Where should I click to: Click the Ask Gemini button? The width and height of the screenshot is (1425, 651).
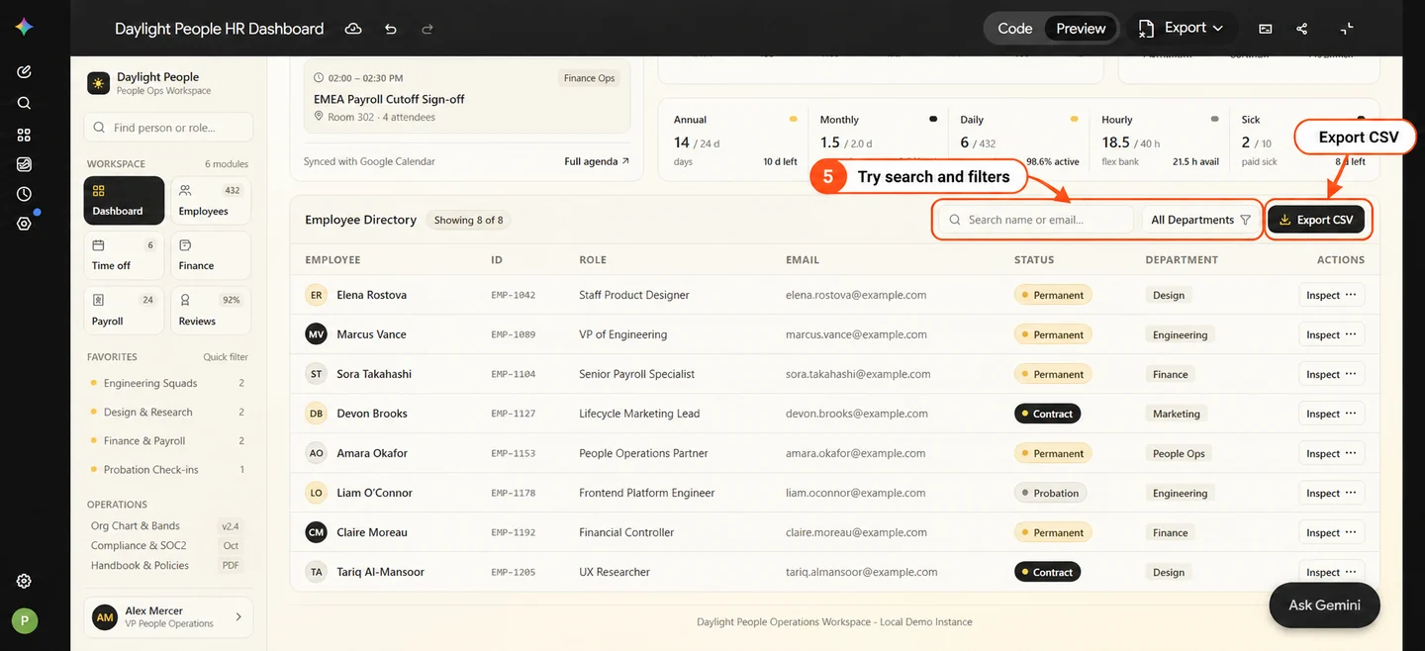1324,604
